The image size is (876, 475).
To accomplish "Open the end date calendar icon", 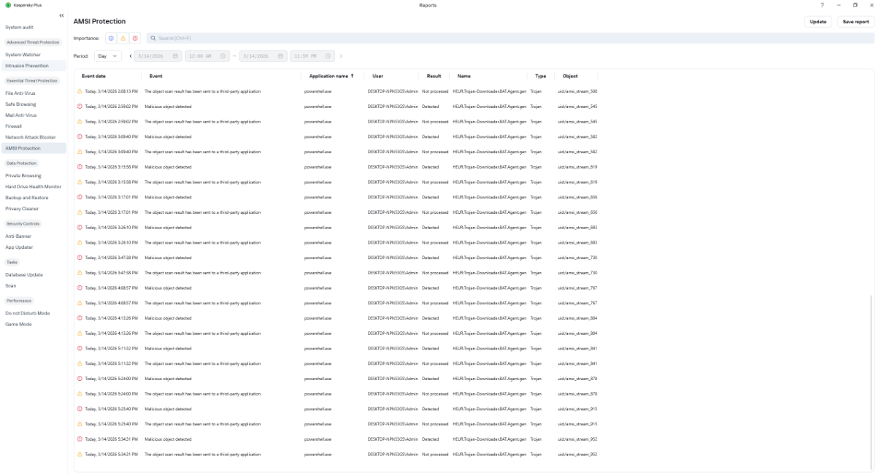I will coord(280,56).
